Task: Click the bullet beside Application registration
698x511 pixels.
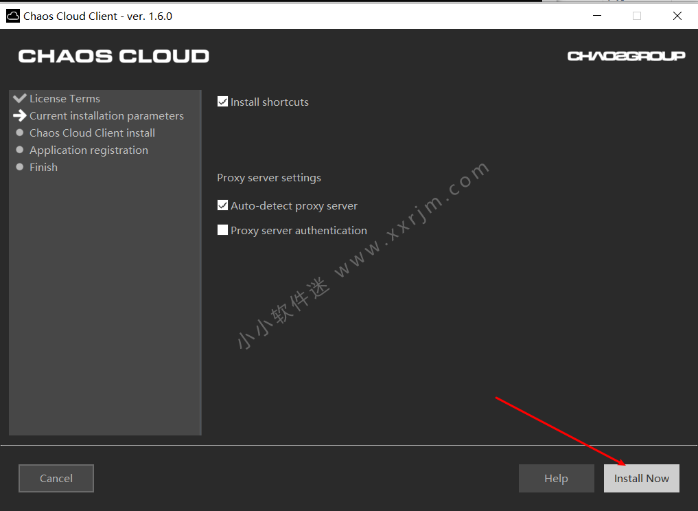Action: click(x=20, y=150)
